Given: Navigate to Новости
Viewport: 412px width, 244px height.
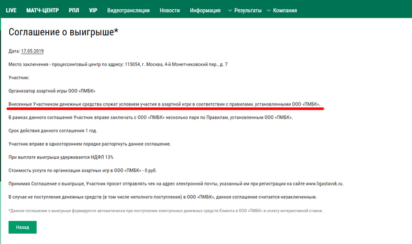Looking at the screenshot, I should (170, 11).
